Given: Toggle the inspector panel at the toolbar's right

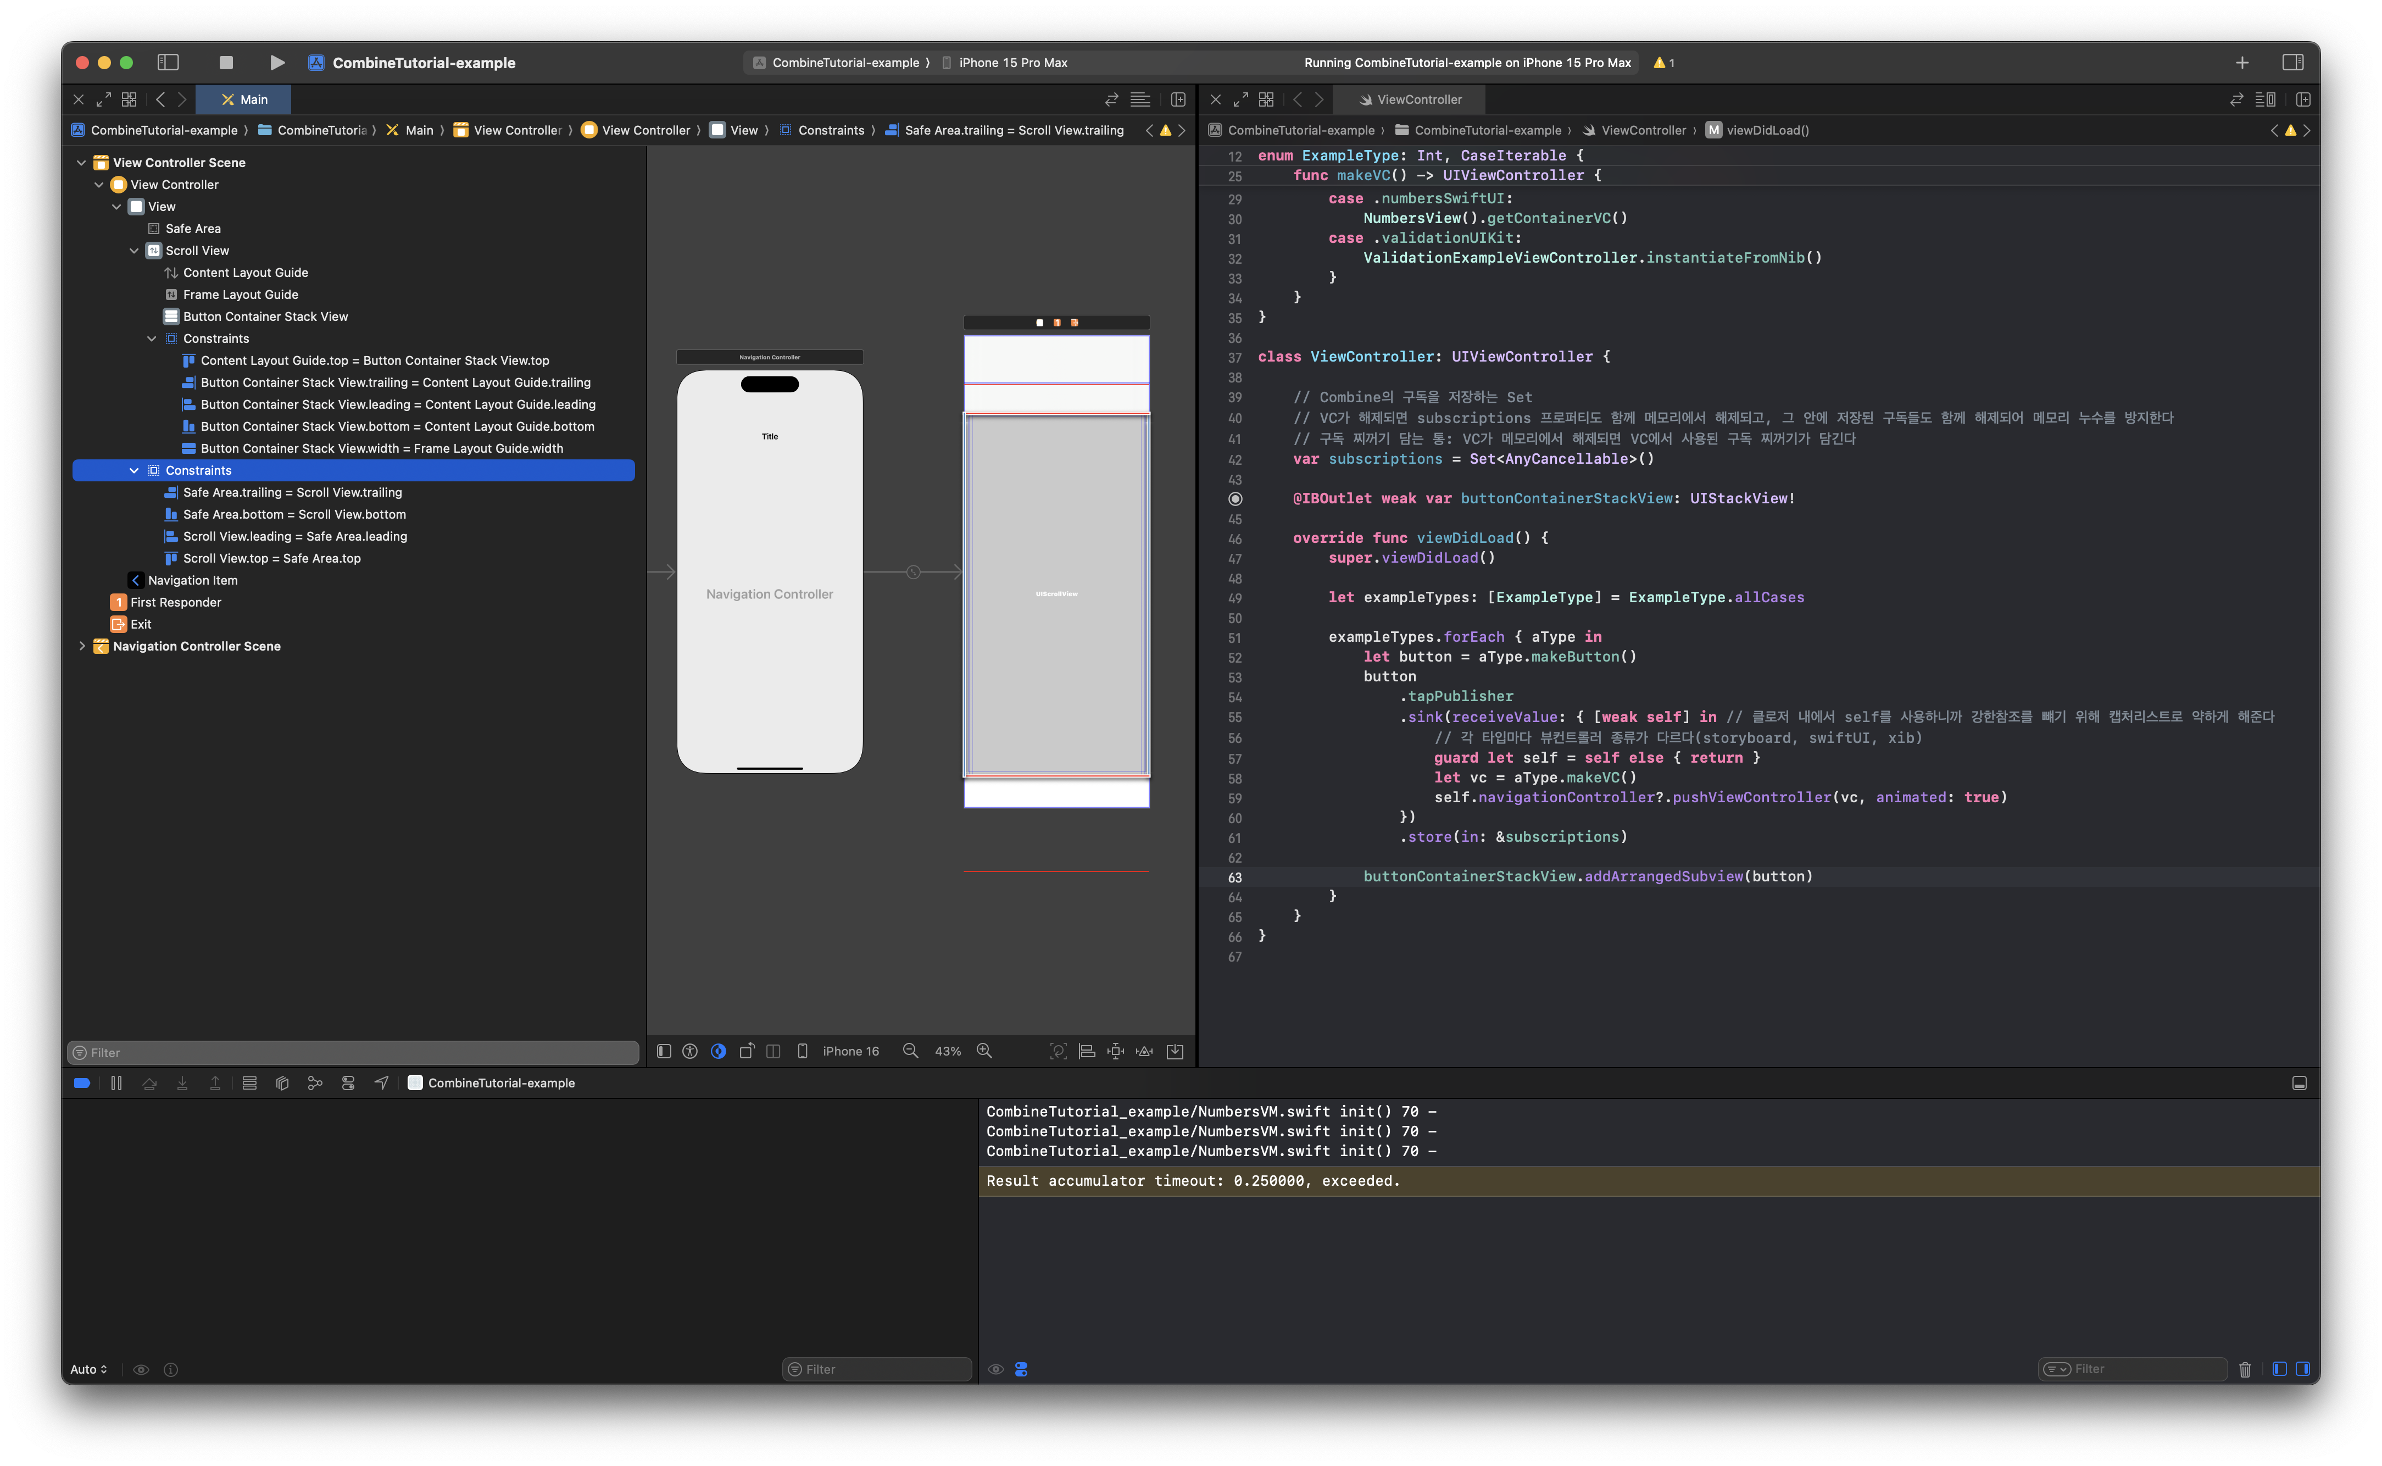Looking at the screenshot, I should click(x=2292, y=62).
